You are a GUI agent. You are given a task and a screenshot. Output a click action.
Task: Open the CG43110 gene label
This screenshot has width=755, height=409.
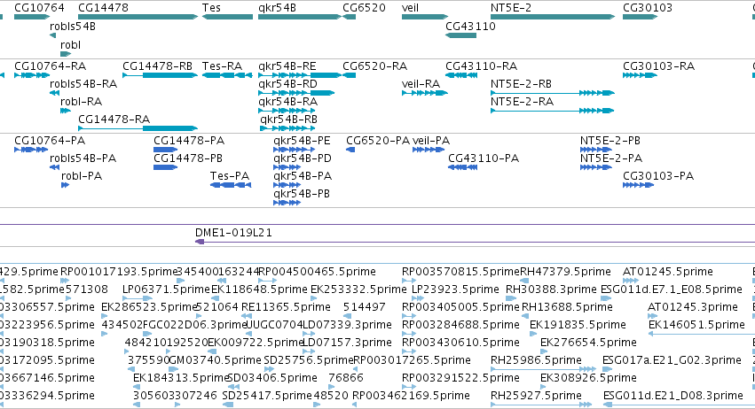(x=470, y=26)
